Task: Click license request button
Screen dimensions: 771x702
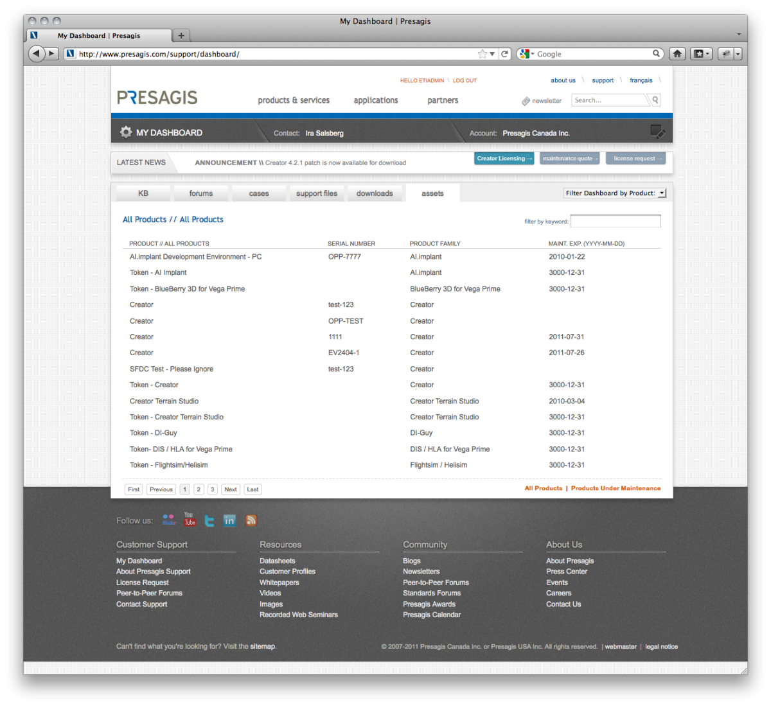Action: [x=635, y=159]
